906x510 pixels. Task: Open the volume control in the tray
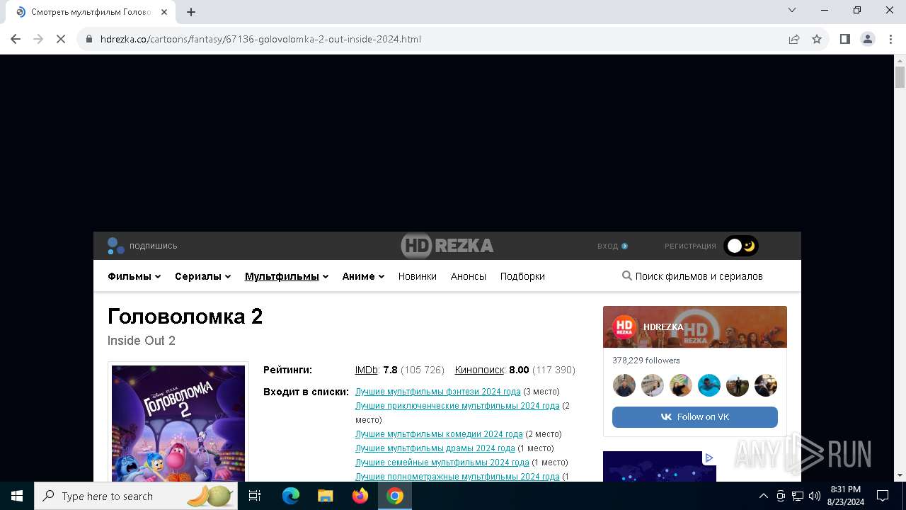(815, 496)
